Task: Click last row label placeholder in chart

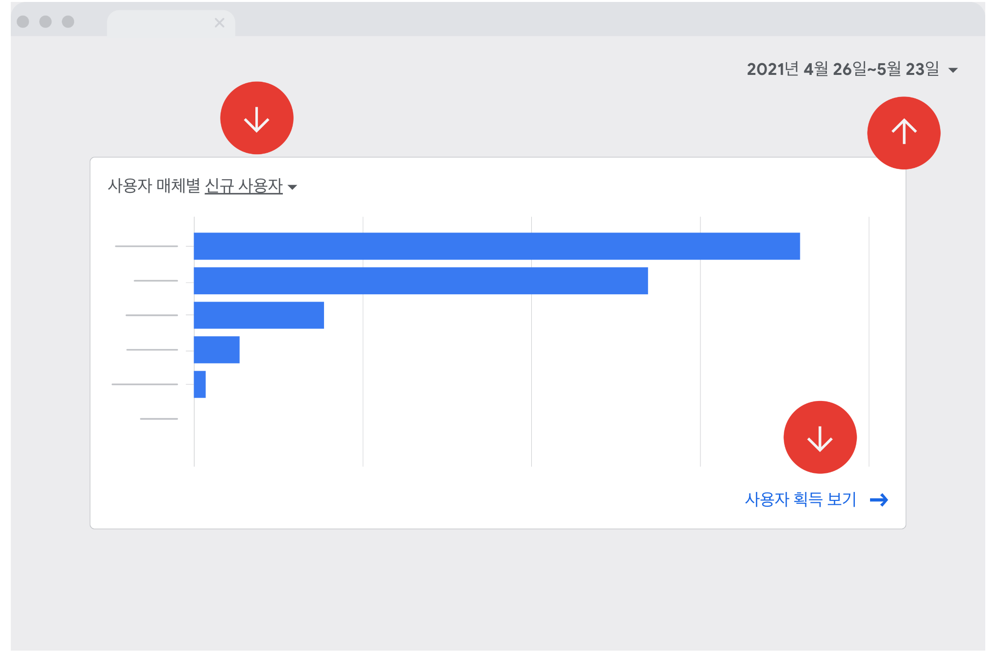Action: point(159,419)
